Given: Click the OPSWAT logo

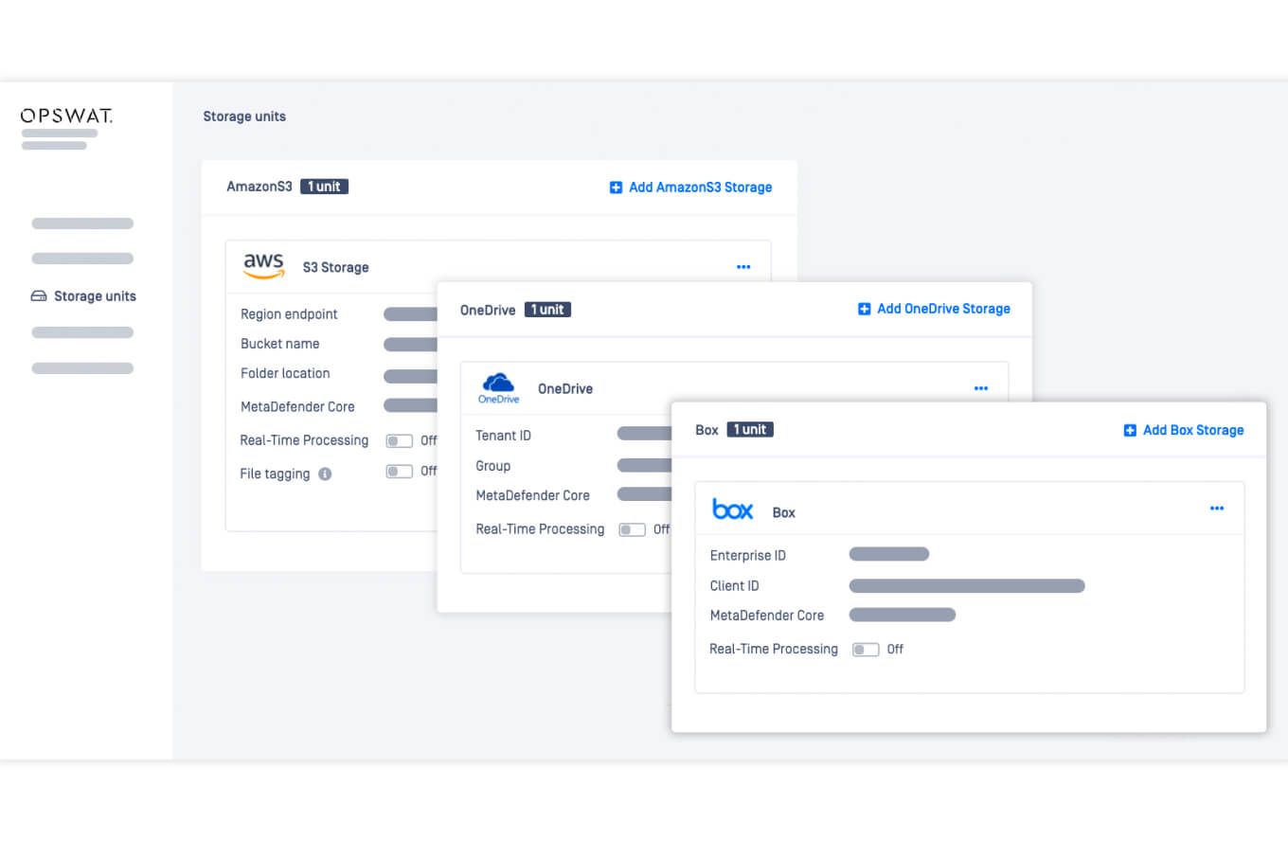Looking at the screenshot, I should 65,116.
